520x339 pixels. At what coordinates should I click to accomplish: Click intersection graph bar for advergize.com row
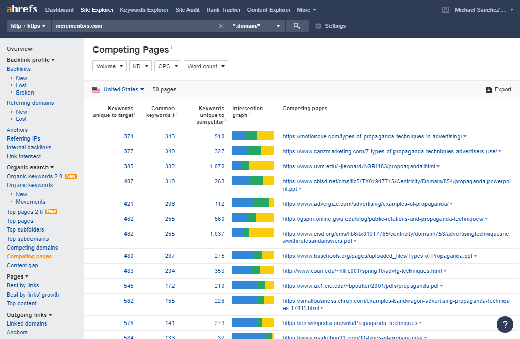coord(253,203)
